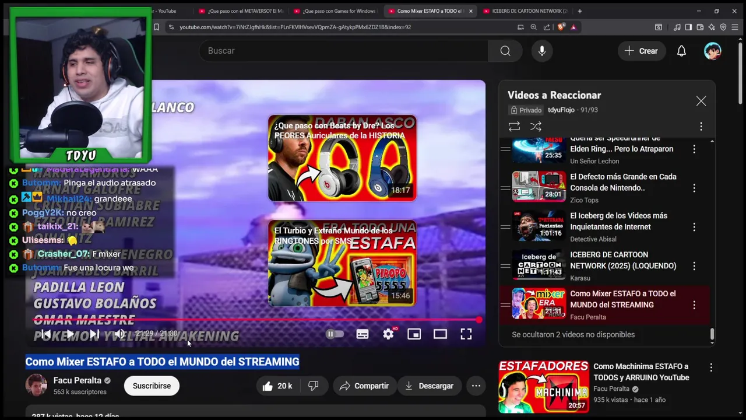Toggle playlist loop button
Screen dimensions: 746x420
click(x=514, y=126)
